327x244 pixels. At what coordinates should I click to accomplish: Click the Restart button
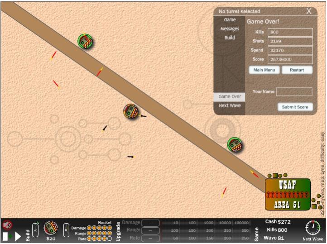coord(297,70)
